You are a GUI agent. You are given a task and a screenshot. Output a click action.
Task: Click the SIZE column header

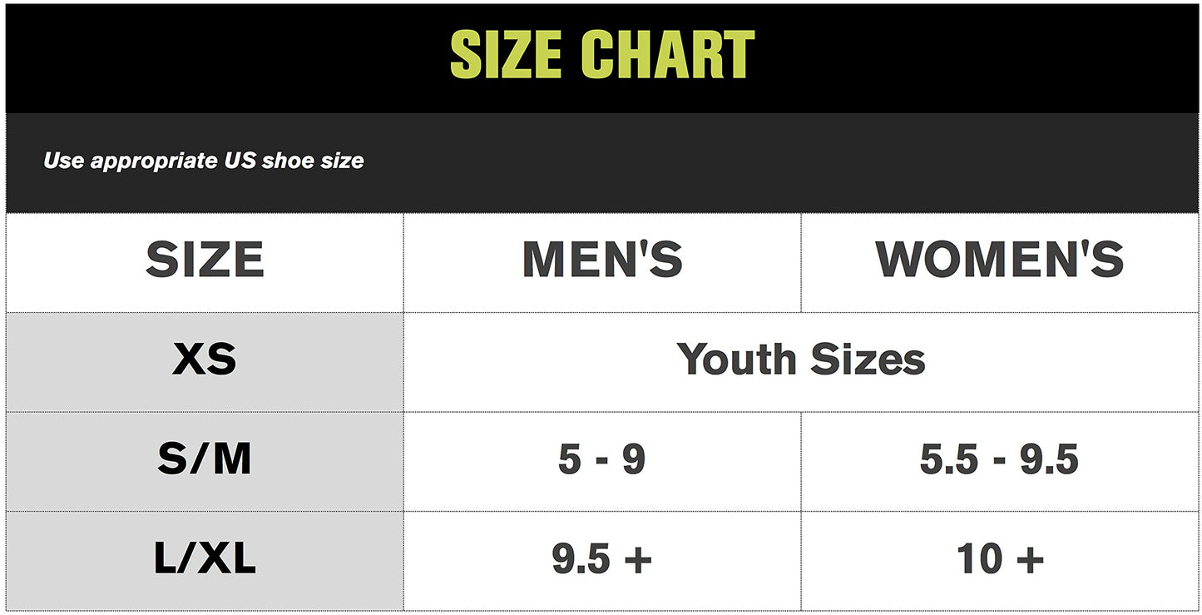[205, 260]
